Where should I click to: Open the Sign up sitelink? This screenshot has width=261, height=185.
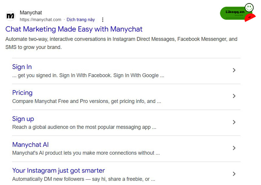[x=23, y=119]
